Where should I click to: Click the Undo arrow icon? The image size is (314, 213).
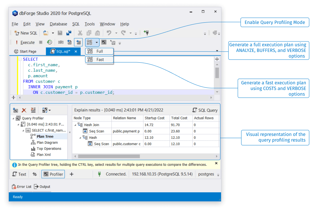pyautogui.click(x=109, y=33)
